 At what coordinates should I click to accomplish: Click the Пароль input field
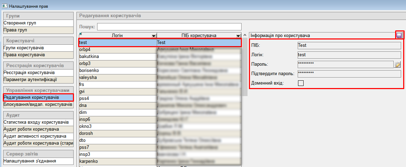pos(345,64)
